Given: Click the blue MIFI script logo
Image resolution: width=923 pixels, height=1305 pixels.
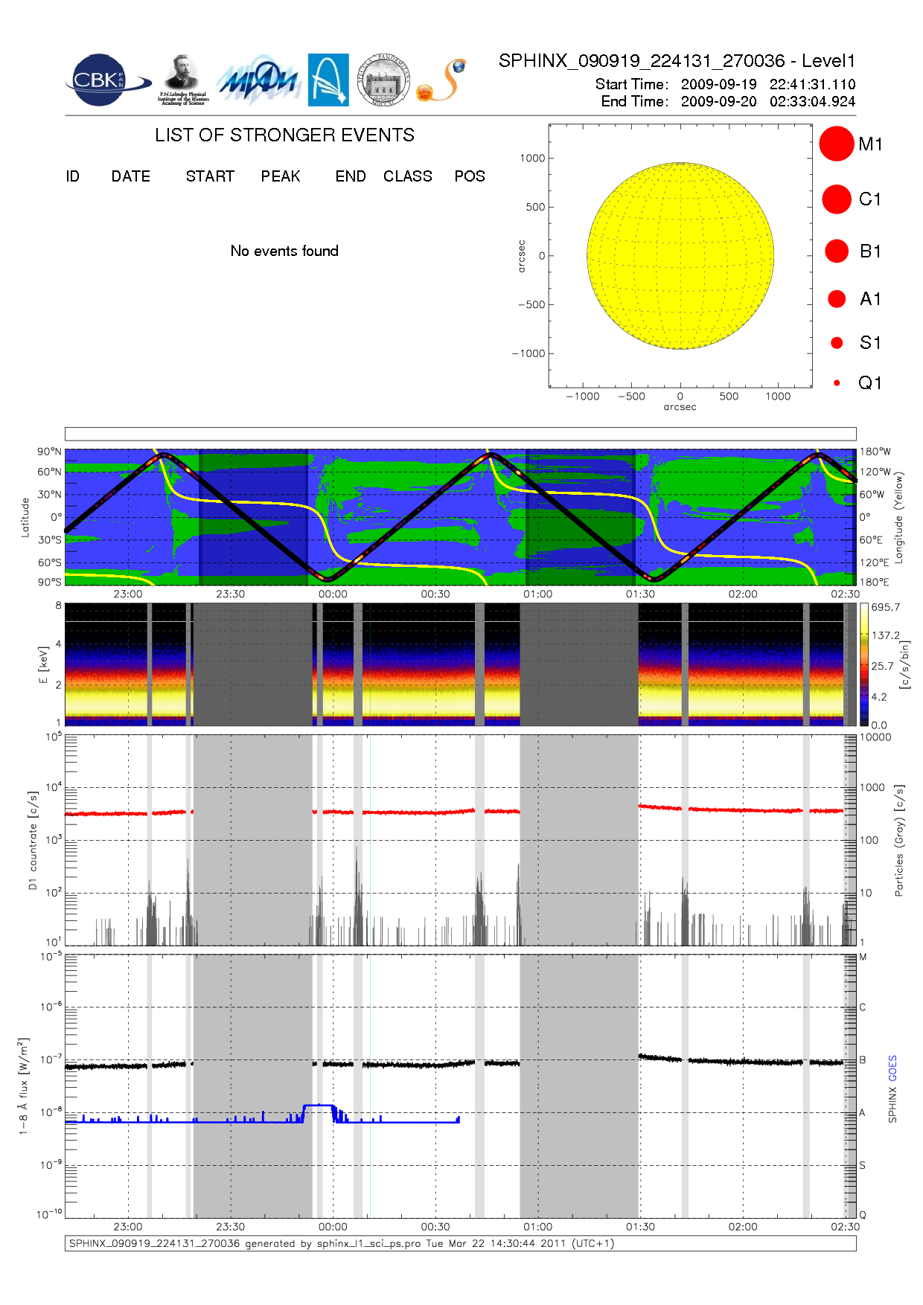Looking at the screenshot, I should coord(258,80).
